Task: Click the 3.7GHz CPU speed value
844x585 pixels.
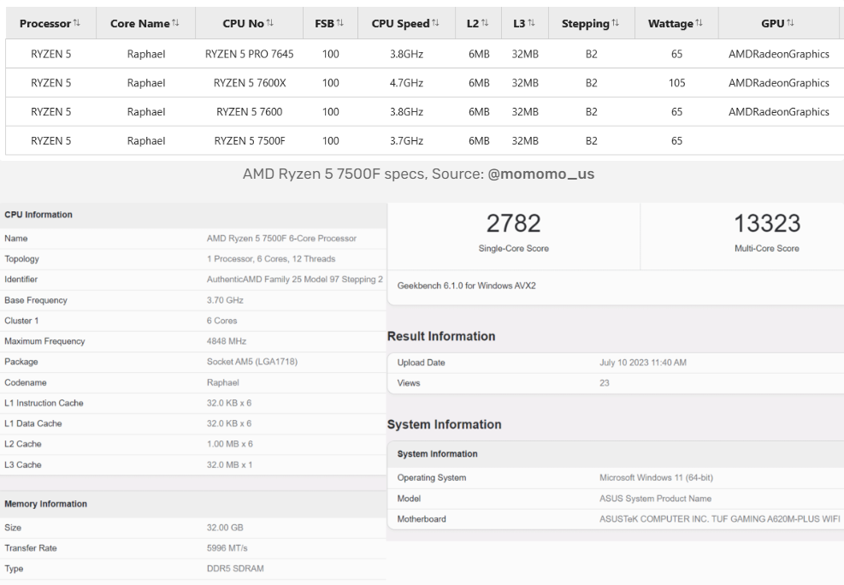Action: 406,141
